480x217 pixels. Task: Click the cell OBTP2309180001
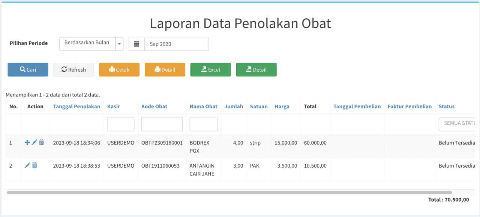click(162, 143)
